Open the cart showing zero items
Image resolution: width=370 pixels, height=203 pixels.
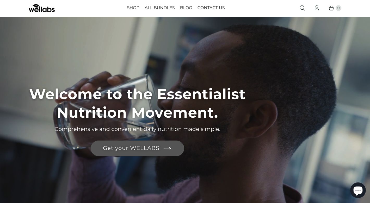coord(335,8)
